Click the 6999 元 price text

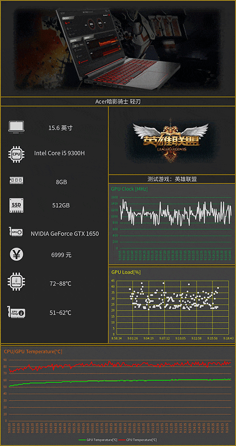(x=61, y=255)
